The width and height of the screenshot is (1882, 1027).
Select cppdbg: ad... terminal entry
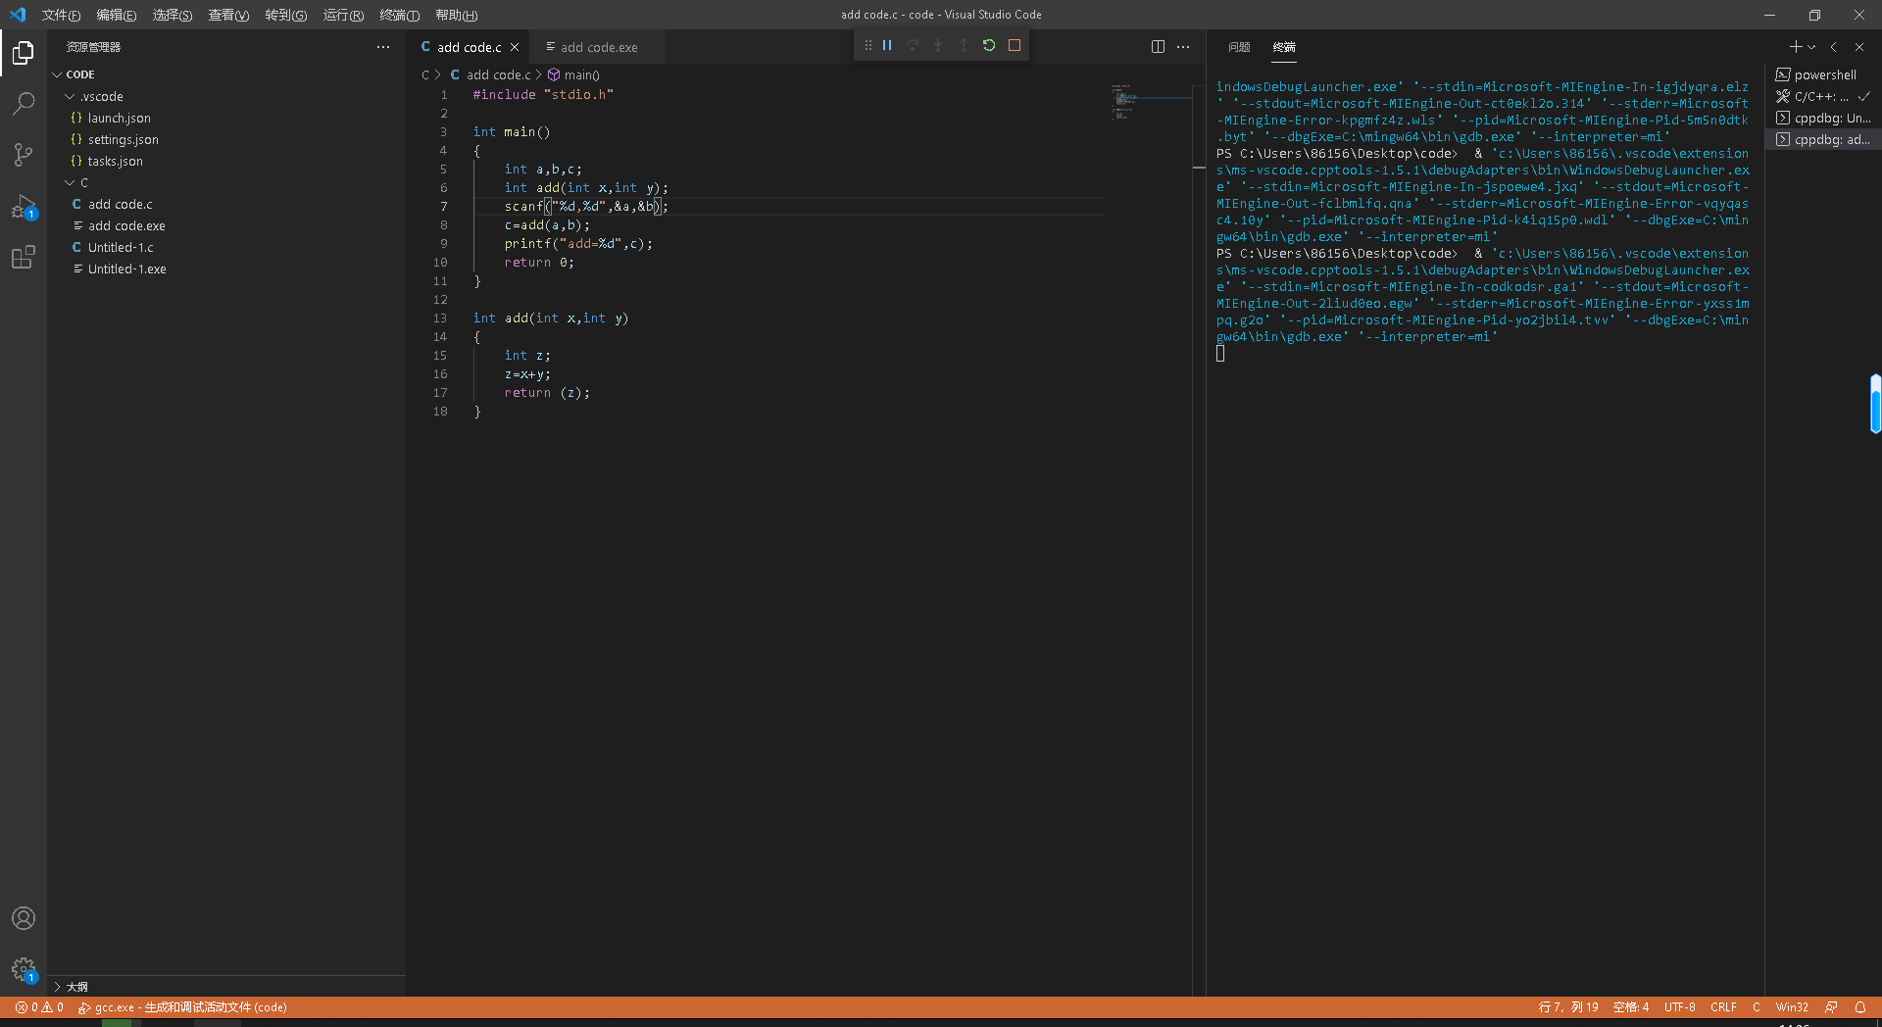click(1823, 139)
